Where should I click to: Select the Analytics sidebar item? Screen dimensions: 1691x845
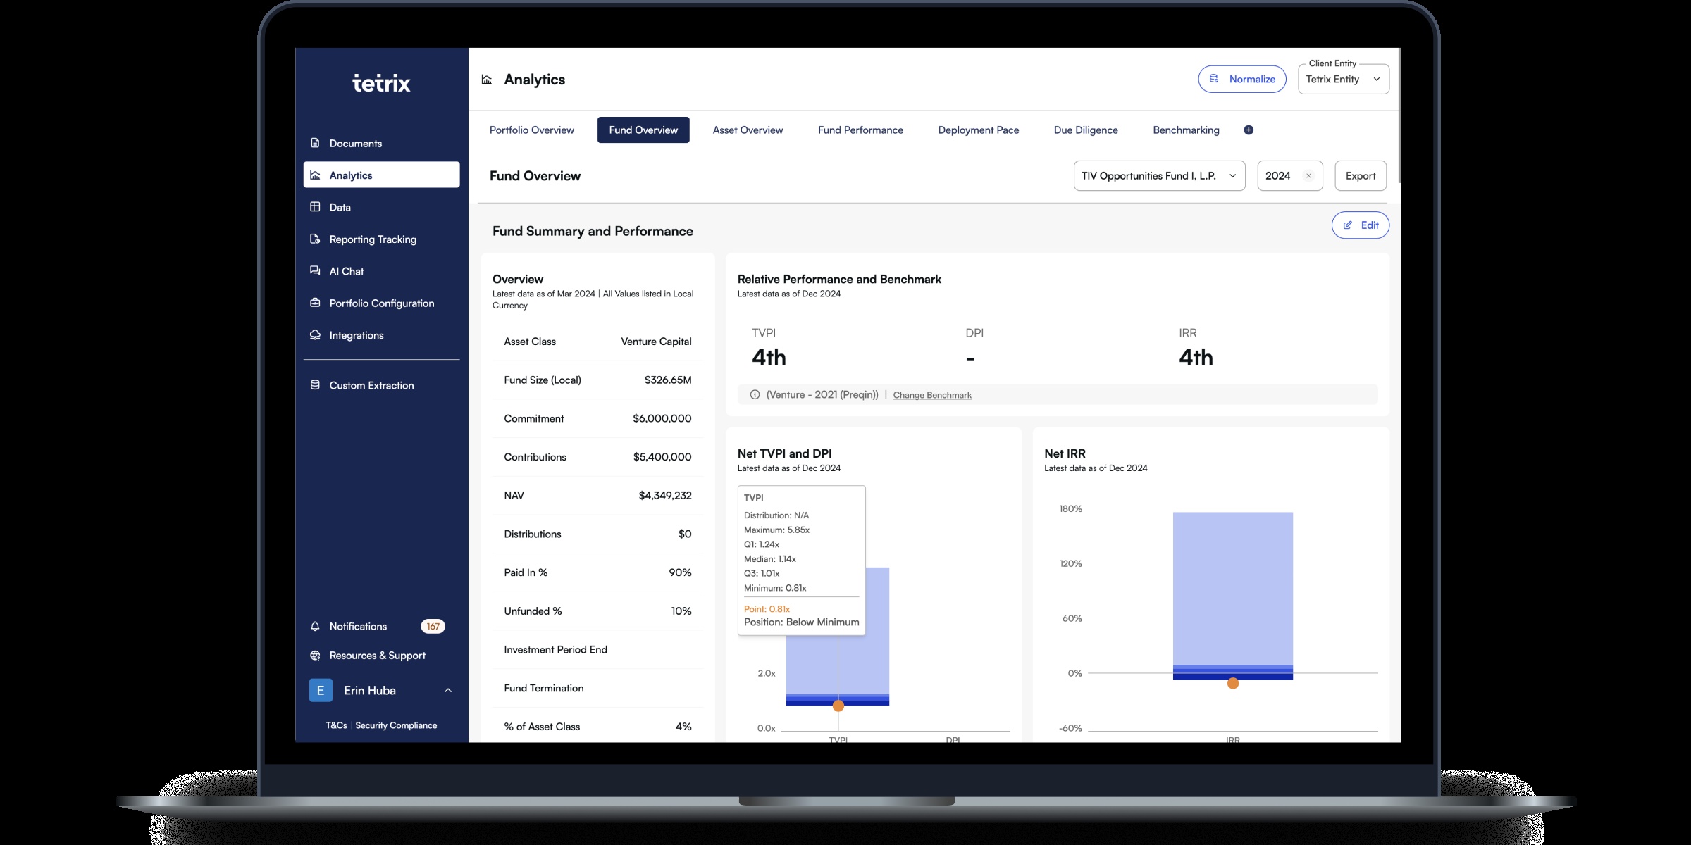coord(381,175)
